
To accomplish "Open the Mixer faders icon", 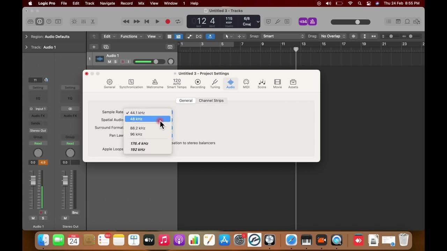I will (83, 22).
